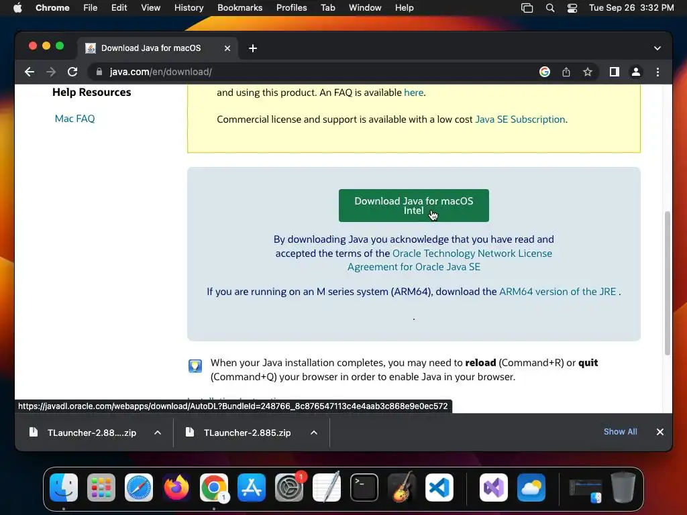This screenshot has height=515, width=687.
Task: Open the Tab menu
Action: tap(327, 8)
